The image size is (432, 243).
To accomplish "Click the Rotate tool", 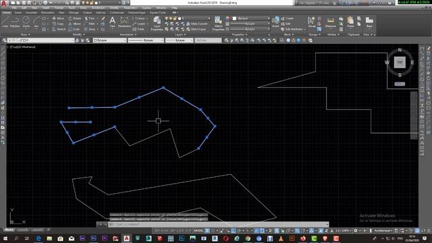I will 75,18.
